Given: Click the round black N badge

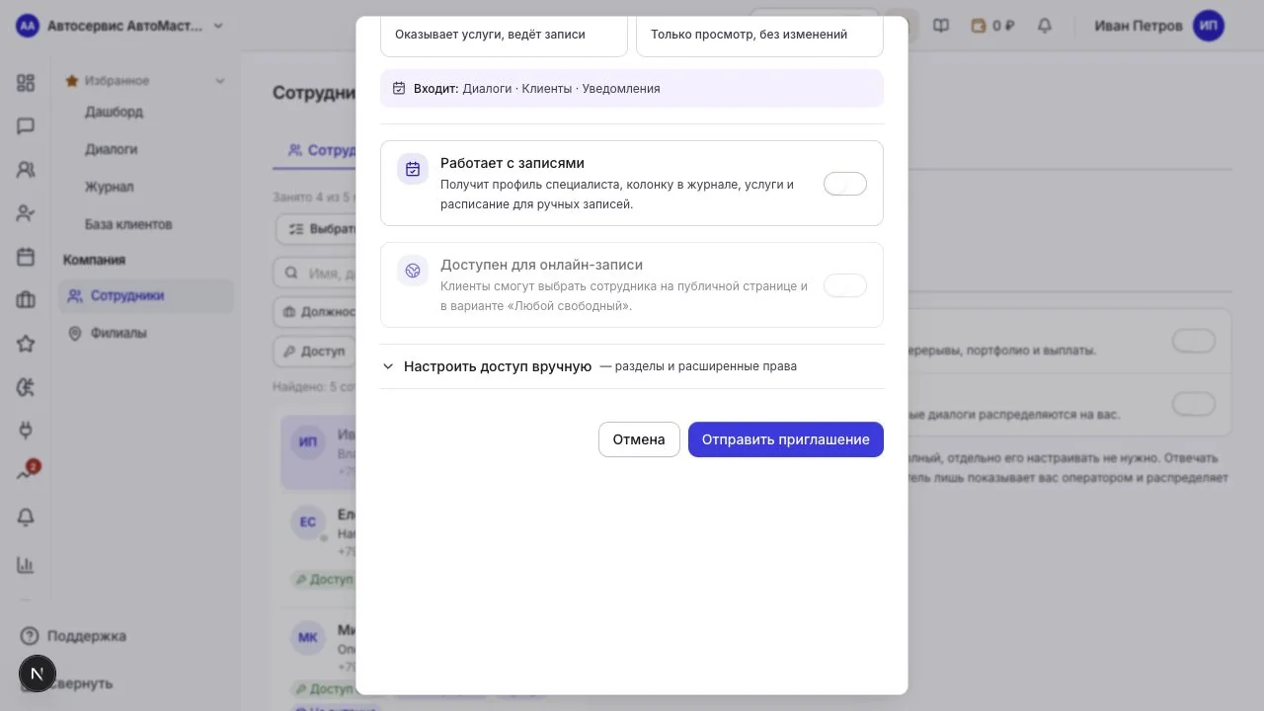Looking at the screenshot, I should point(38,674).
